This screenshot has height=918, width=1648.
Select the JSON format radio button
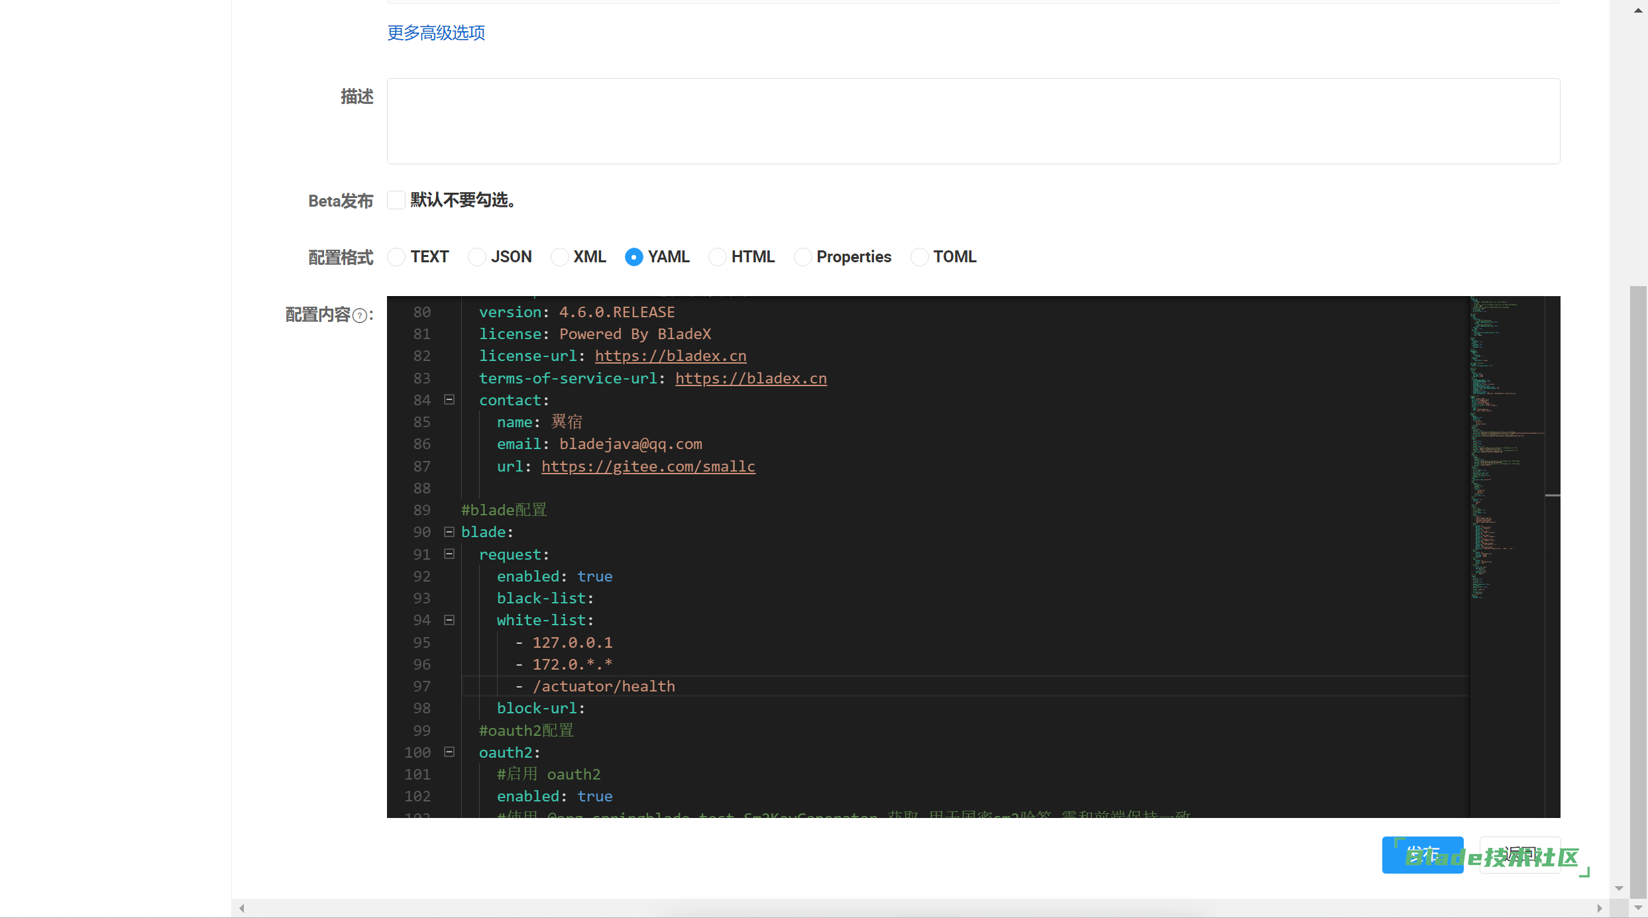476,257
